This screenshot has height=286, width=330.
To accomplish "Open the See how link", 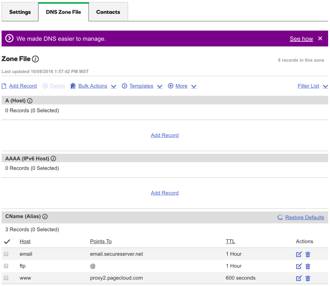I will 301,39.
